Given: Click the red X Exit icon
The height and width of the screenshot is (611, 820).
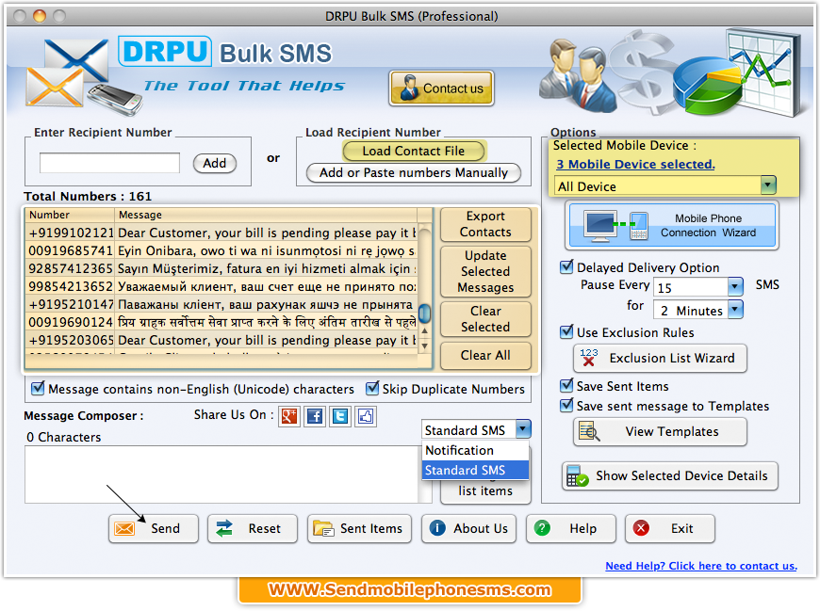Looking at the screenshot, I should pyautogui.click(x=641, y=528).
